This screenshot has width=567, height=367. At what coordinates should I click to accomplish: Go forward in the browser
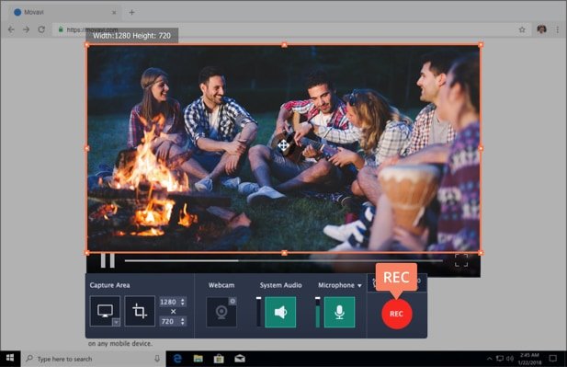pyautogui.click(x=26, y=29)
